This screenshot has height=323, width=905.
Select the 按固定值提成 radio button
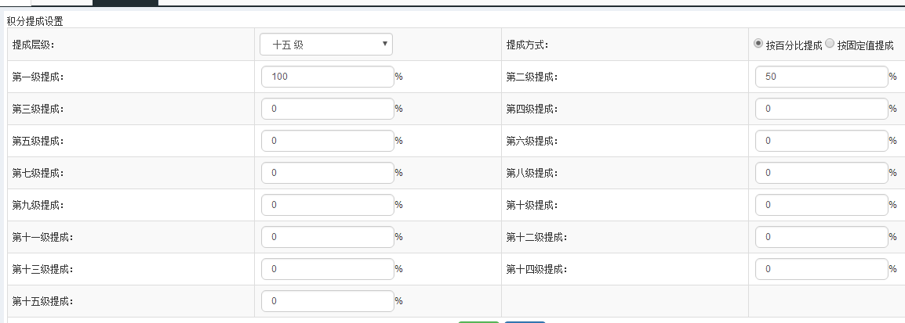tap(830, 44)
